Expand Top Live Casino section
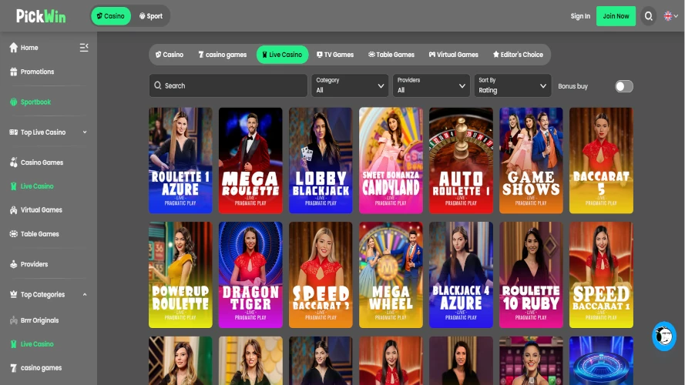Image resolution: width=685 pixels, height=385 pixels. tap(48, 132)
